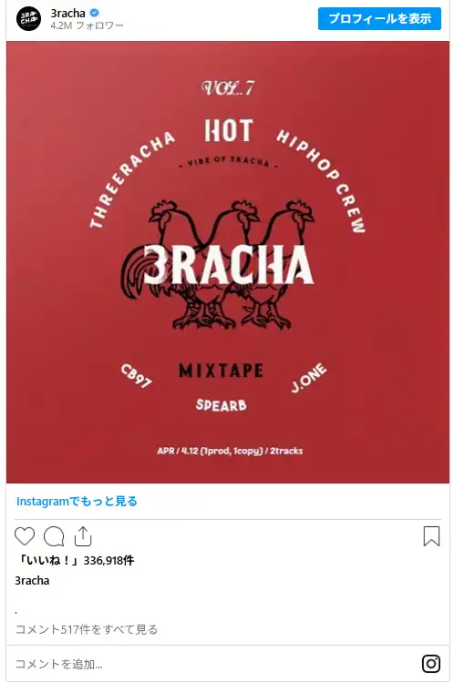Share the post using the share icon
Viewport: 454px width, 682px height.
(83, 536)
